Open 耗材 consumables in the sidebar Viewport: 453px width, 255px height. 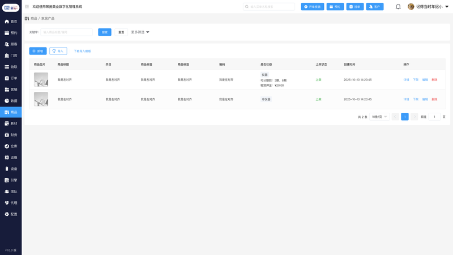(x=11, y=124)
